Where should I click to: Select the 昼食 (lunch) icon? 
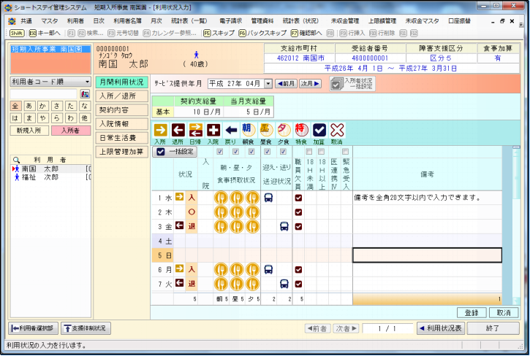[265, 131]
